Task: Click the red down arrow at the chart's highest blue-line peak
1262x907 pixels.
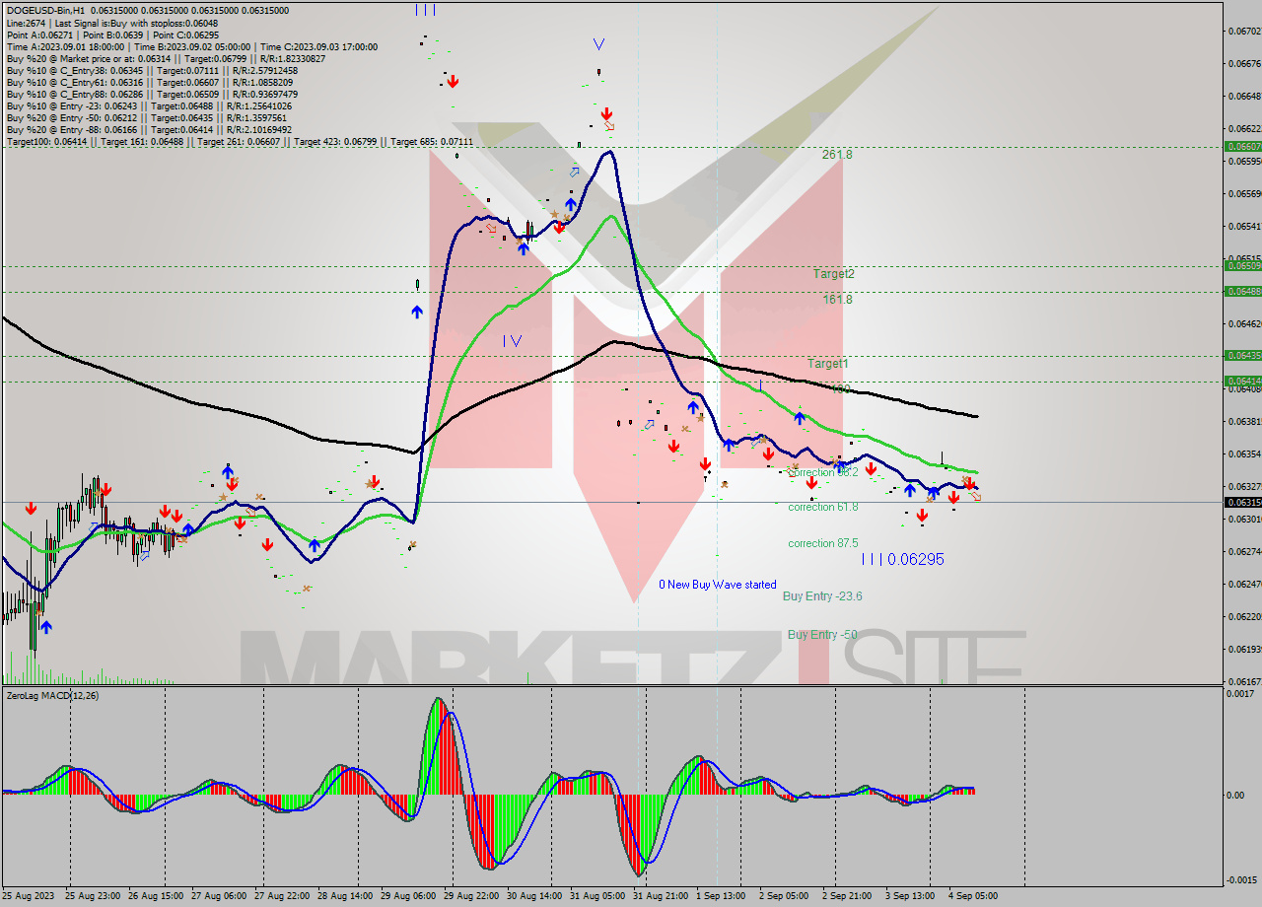Action: coord(606,114)
